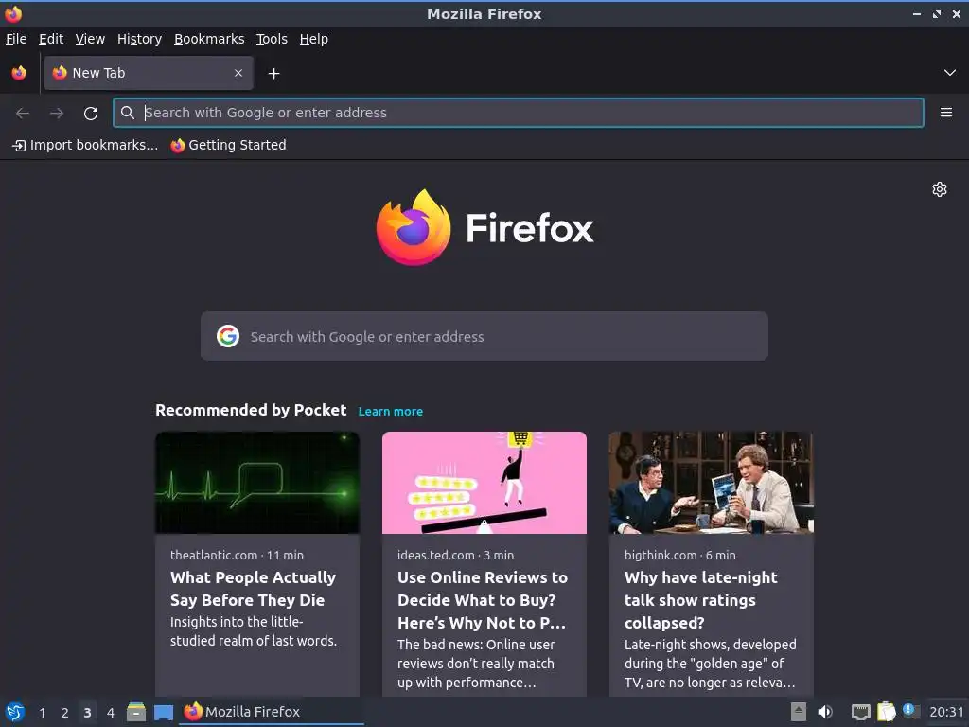Switch to workspace 2
The height and width of the screenshot is (727, 969).
(x=65, y=713)
